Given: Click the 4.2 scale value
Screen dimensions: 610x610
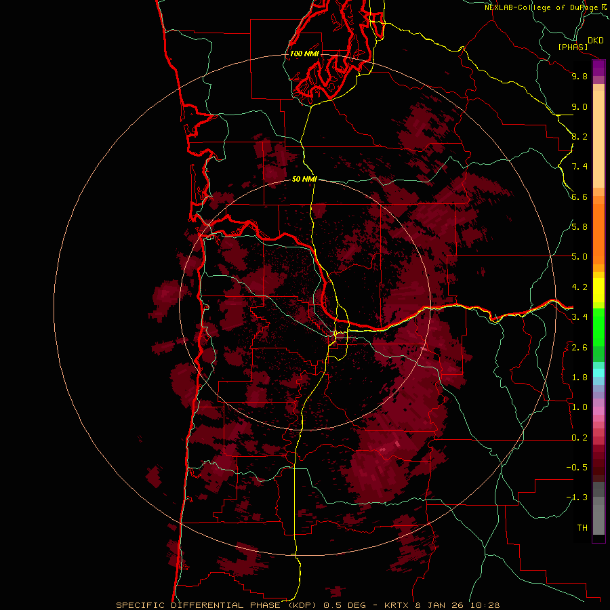Looking at the screenshot, I should pyautogui.click(x=579, y=287).
